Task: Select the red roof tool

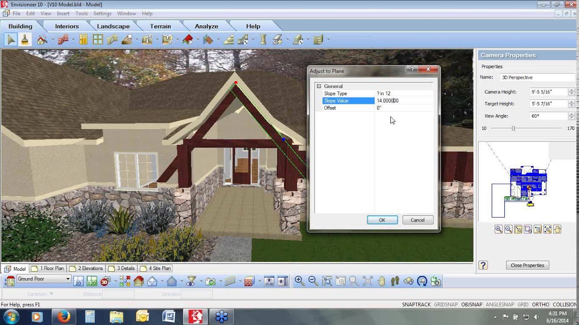Action: [x=188, y=40]
